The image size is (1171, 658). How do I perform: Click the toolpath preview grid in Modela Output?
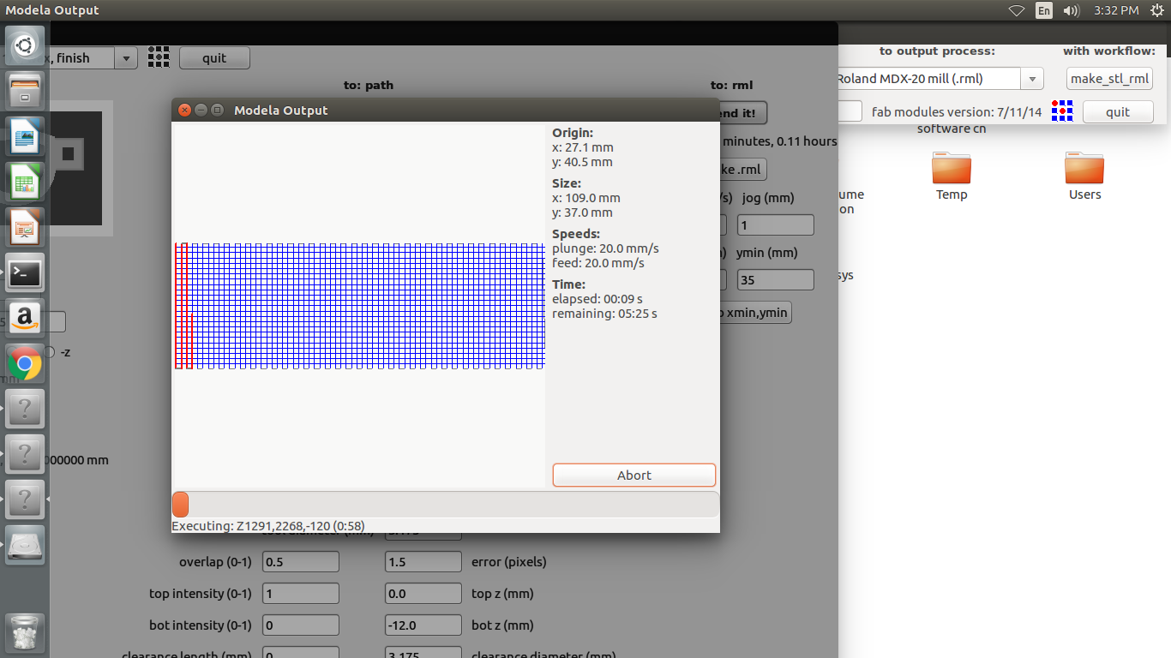[359, 306]
